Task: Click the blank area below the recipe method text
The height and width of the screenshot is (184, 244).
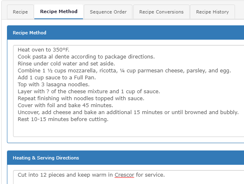Action: point(128,130)
